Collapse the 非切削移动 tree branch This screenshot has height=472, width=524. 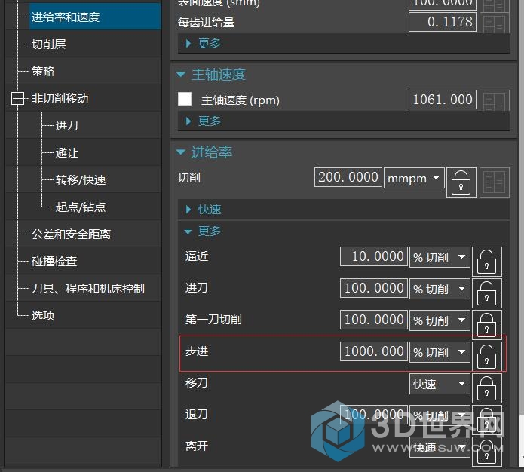coord(17,99)
